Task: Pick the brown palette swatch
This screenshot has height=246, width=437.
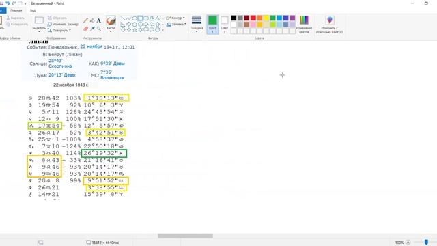Action: 246,25
